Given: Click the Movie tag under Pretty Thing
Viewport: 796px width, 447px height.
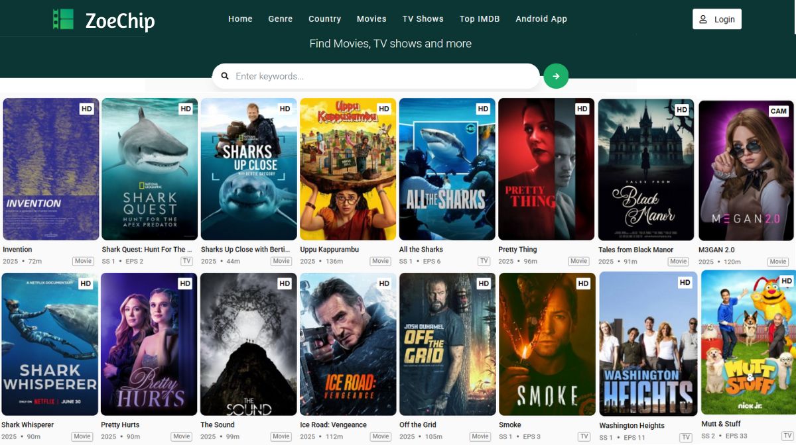Looking at the screenshot, I should click(579, 261).
